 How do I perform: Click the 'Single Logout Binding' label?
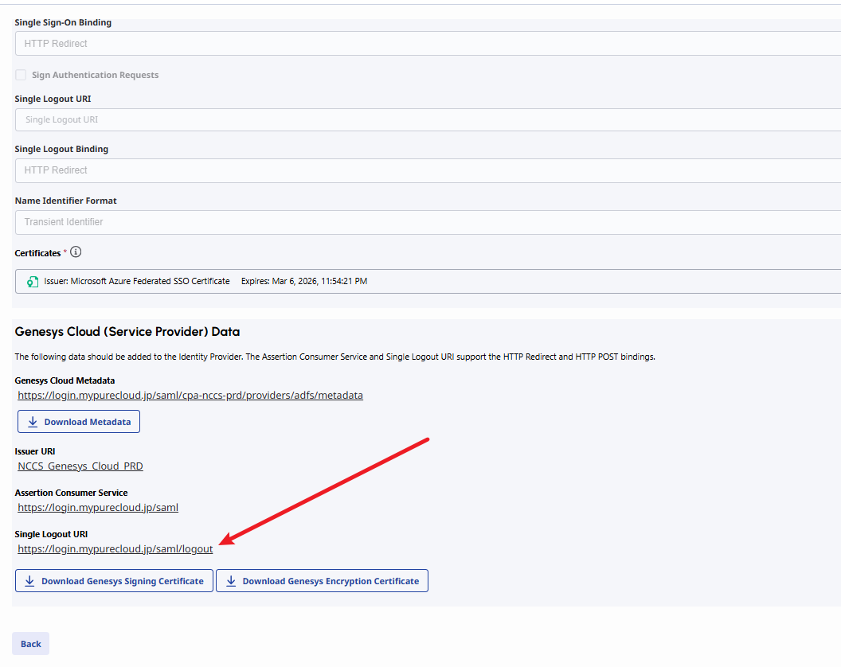click(61, 149)
